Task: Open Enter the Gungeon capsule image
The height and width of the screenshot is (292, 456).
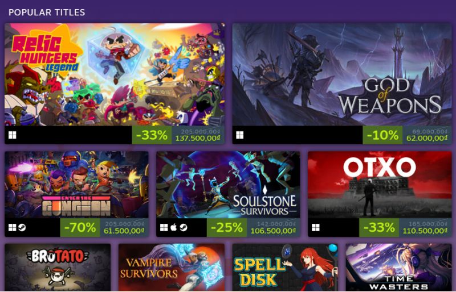Action: 76,185
